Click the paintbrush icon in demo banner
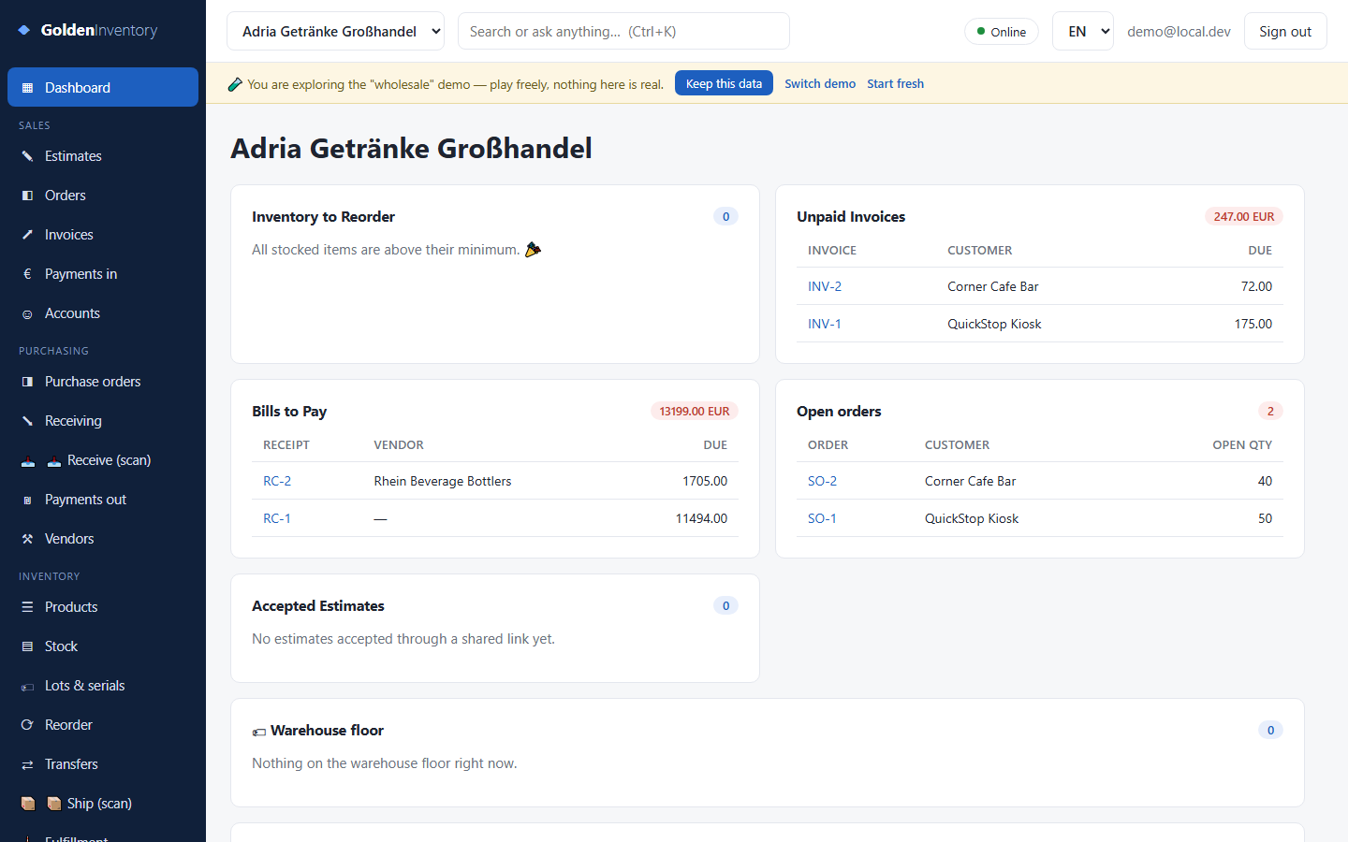Screen dimensions: 1348x842 click(x=235, y=84)
